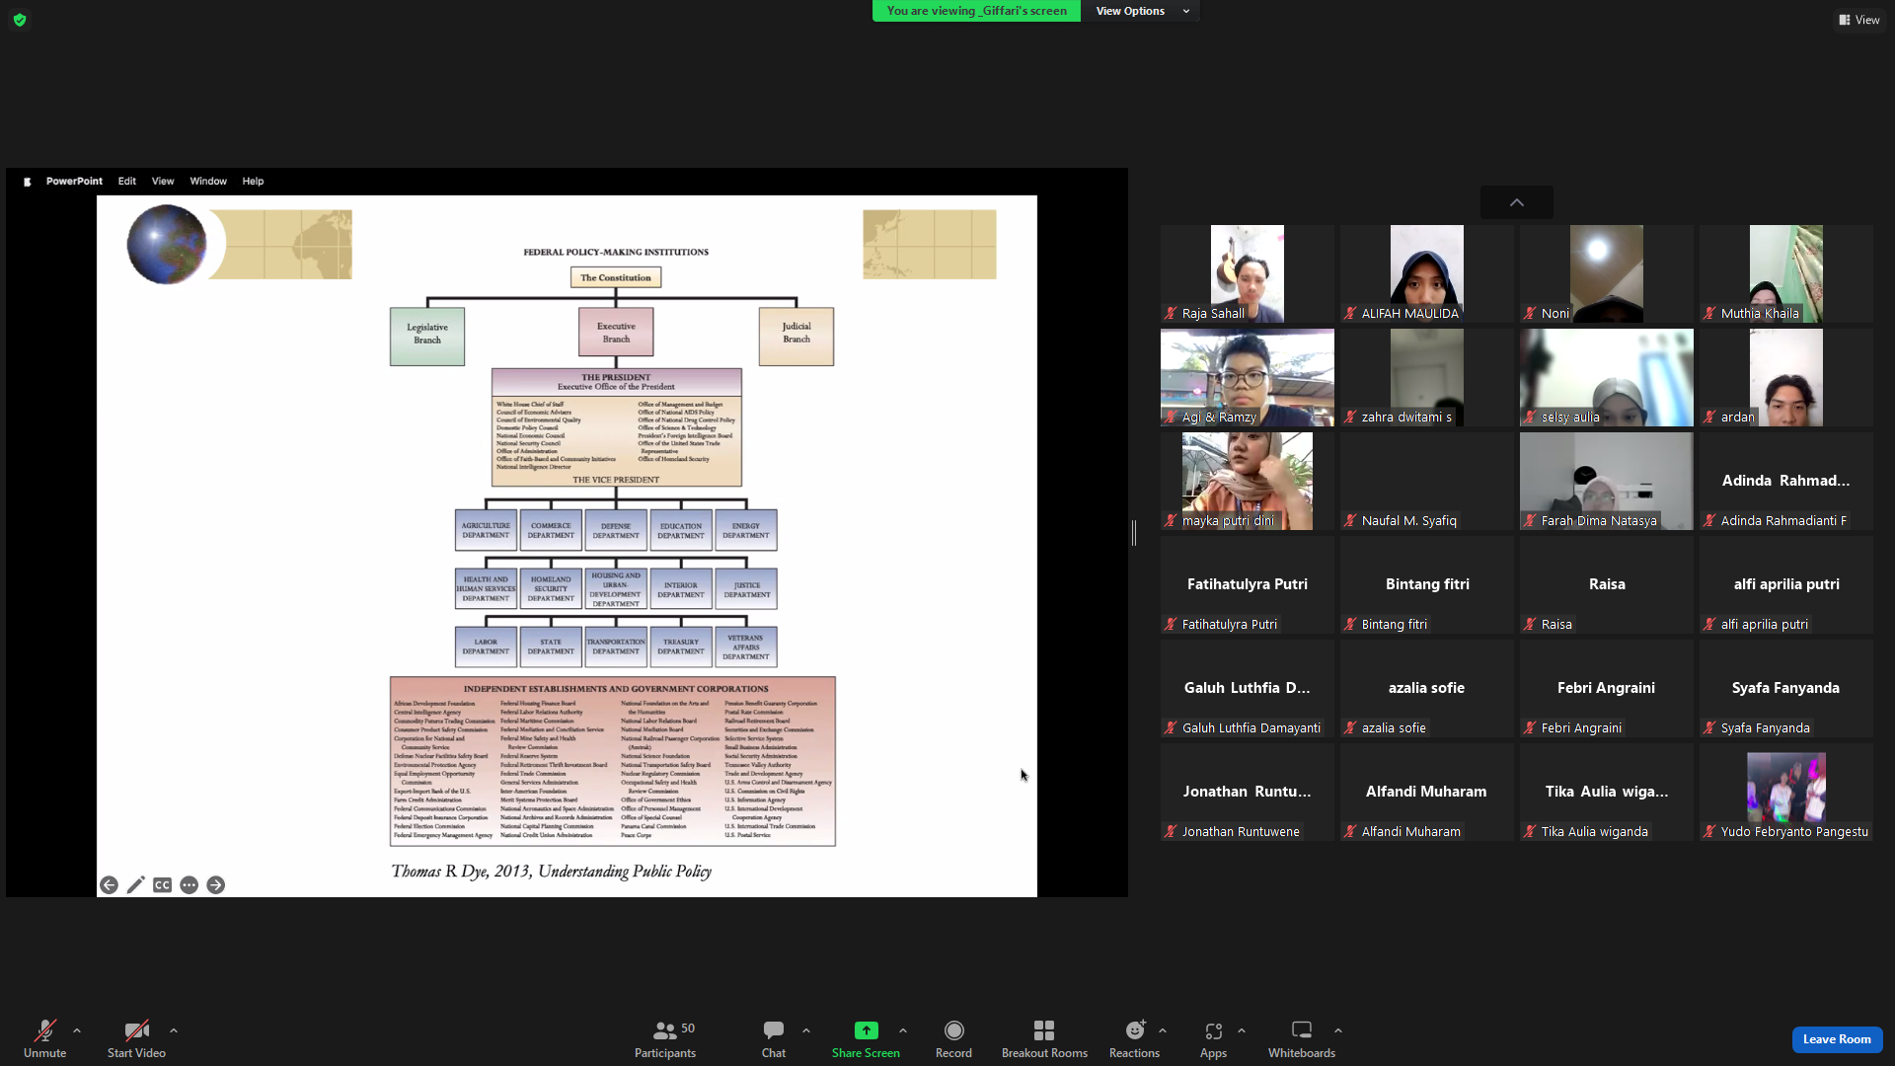
Task: Select Bintang fitri participant tile
Action: (x=1427, y=585)
